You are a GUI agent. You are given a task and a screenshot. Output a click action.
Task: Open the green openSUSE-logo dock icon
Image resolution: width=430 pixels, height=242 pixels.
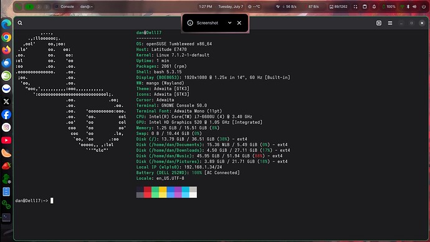[6, 205]
